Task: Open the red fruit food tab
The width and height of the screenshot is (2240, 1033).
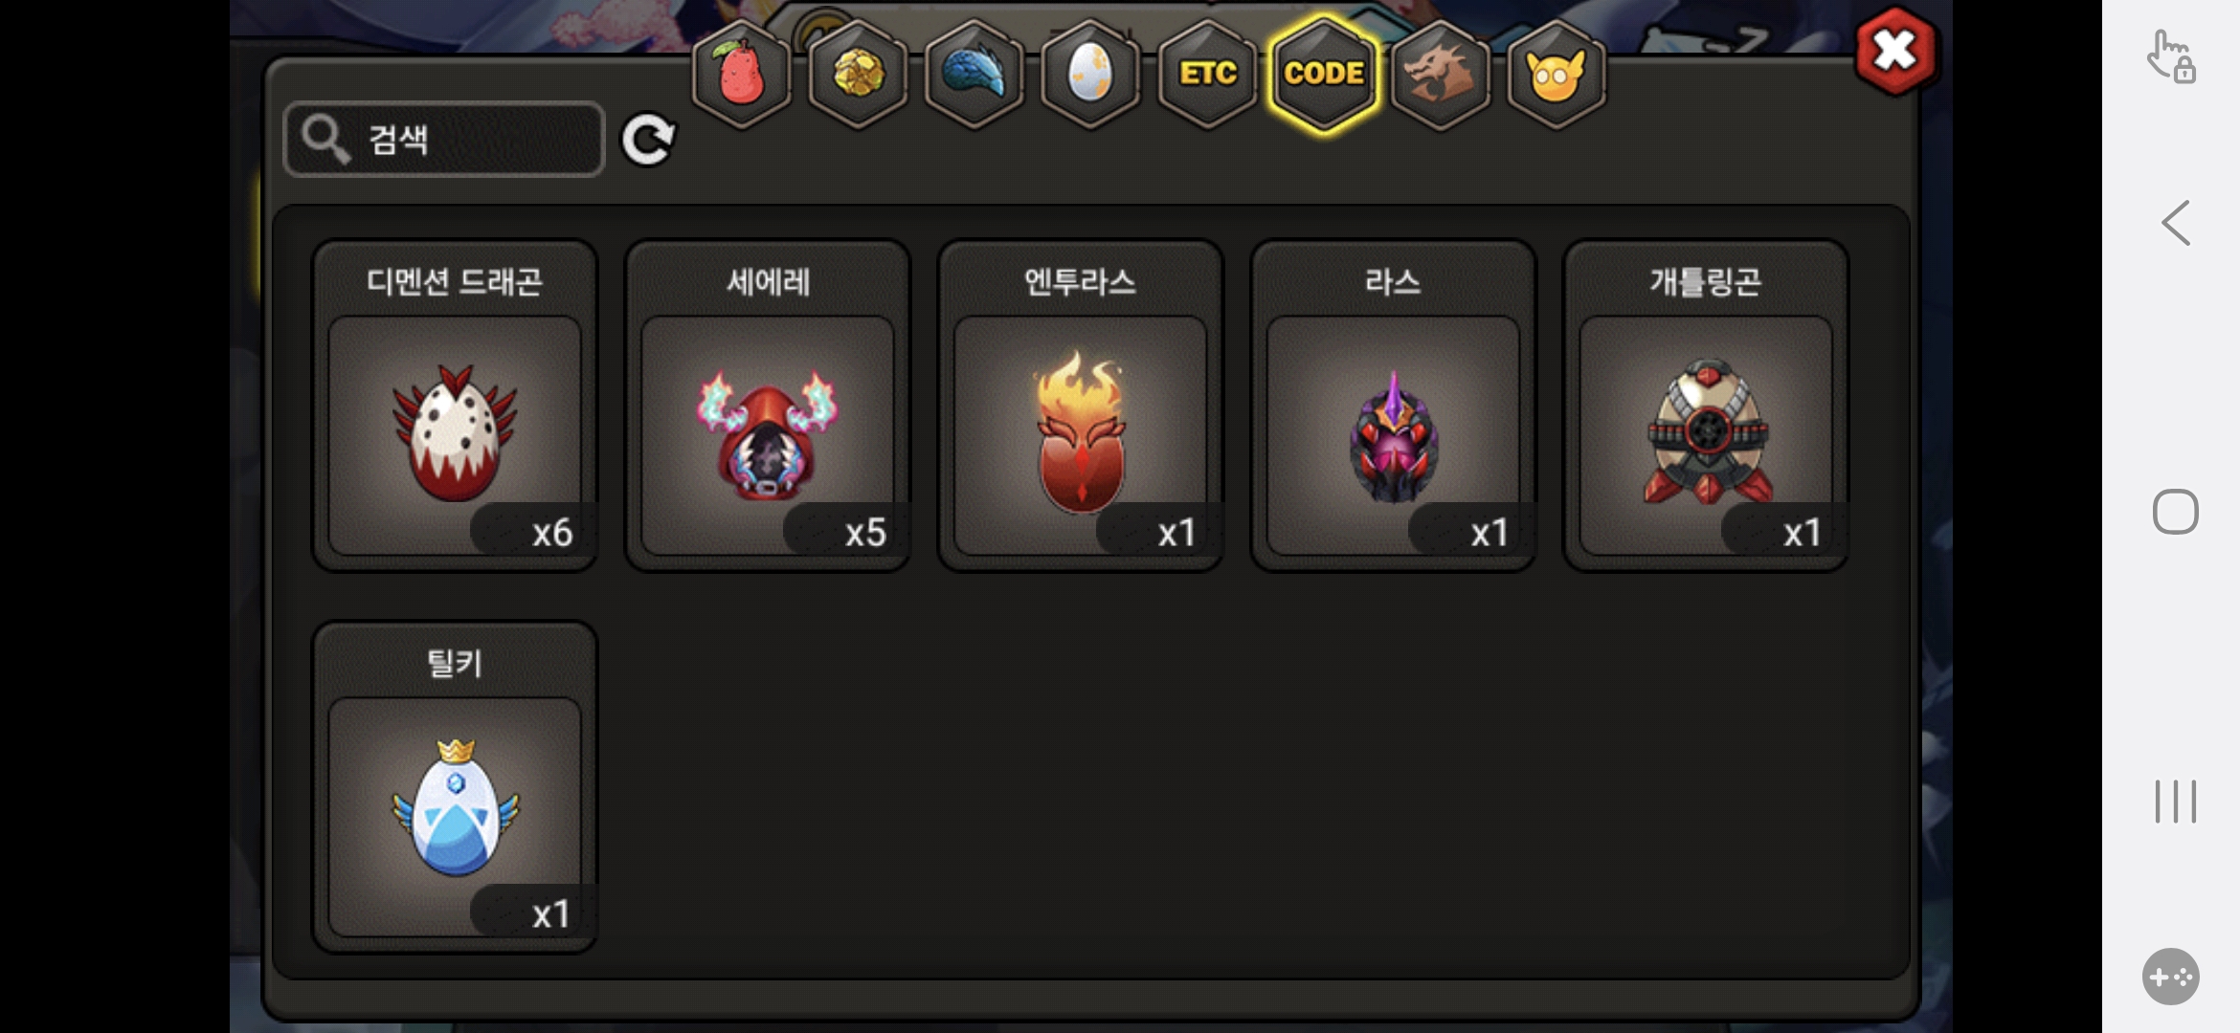Action: click(x=742, y=74)
